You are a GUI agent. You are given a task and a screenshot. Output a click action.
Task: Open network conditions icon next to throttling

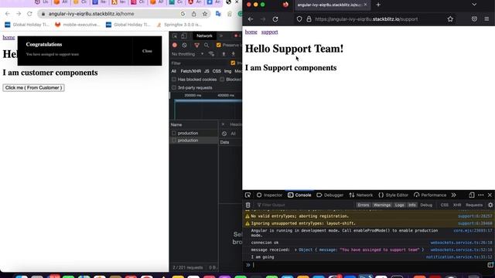(211, 54)
